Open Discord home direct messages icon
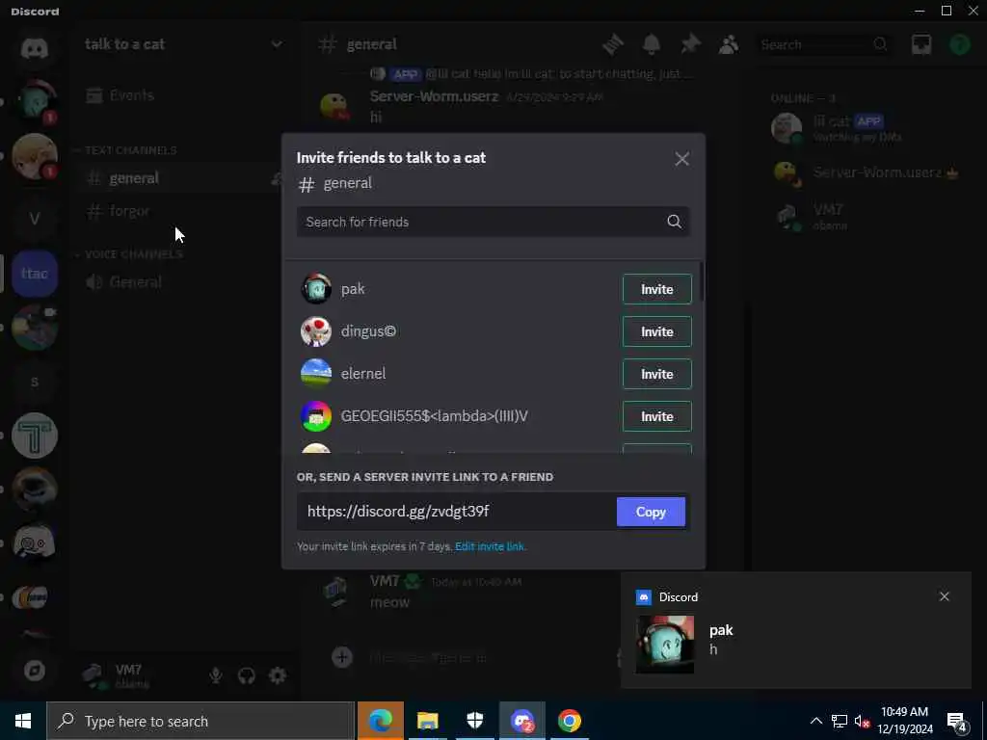Image resolution: width=987 pixels, height=740 pixels. pos(35,48)
